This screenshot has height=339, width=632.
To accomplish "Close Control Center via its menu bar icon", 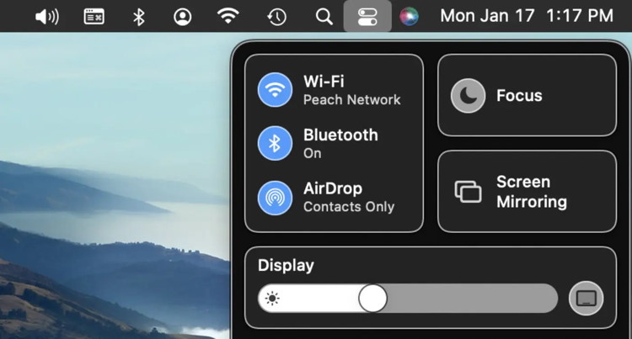I will [x=367, y=17].
